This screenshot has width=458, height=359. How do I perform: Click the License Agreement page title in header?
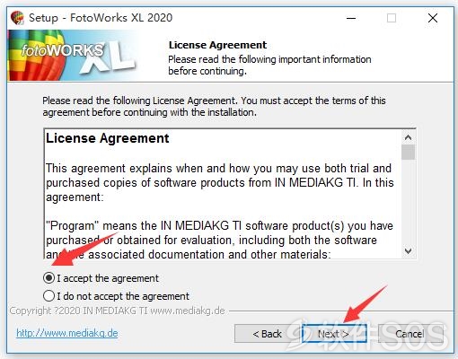point(217,45)
